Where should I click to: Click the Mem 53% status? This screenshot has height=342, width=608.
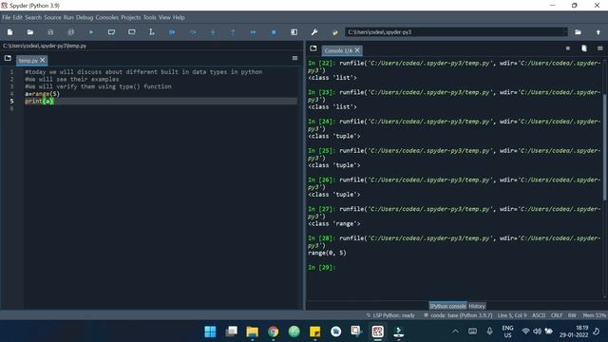[x=594, y=315]
